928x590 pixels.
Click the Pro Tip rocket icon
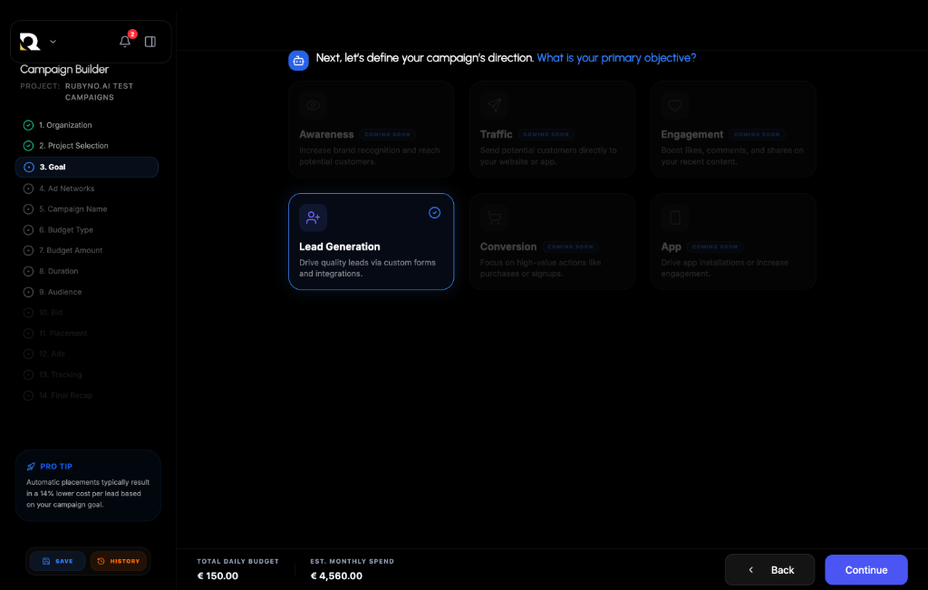tap(32, 467)
